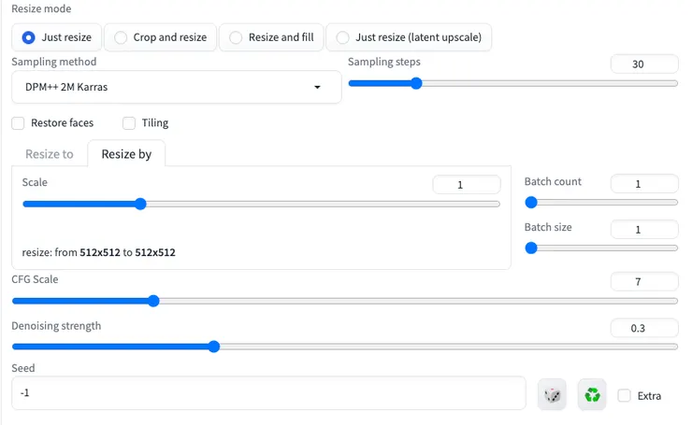Screen dimensions: 692x425
Task: Select Just resize (latent upscale) mode
Action: tap(343, 37)
